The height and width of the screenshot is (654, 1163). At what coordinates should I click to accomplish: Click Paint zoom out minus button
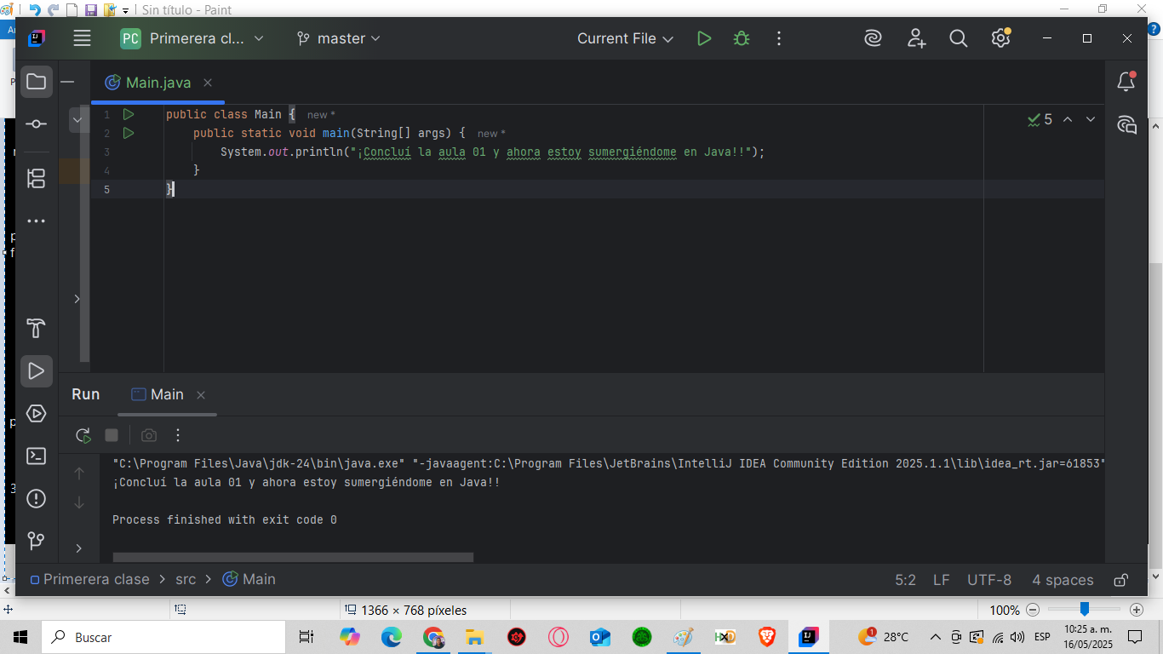[x=1033, y=610]
